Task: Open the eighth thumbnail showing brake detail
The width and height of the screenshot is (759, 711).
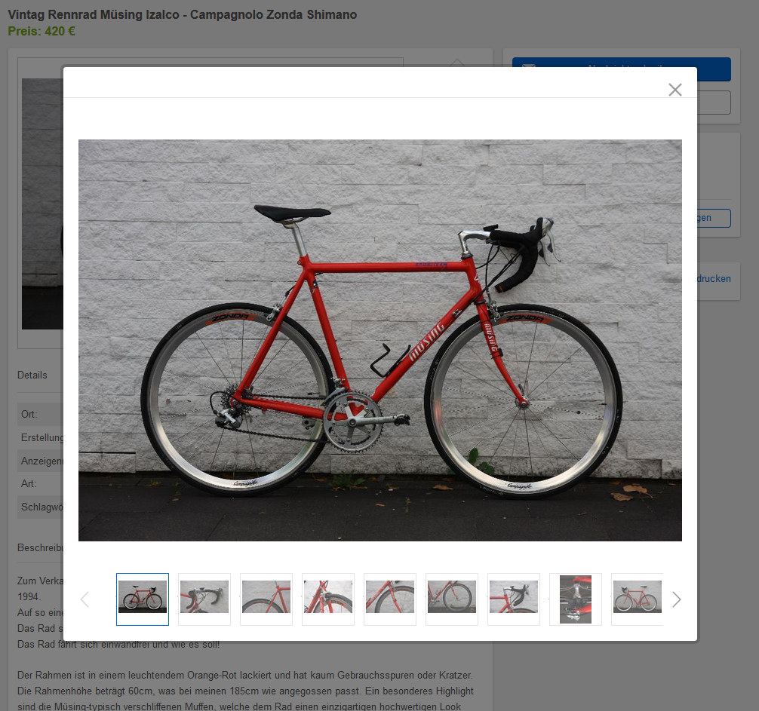Action: 576,599
